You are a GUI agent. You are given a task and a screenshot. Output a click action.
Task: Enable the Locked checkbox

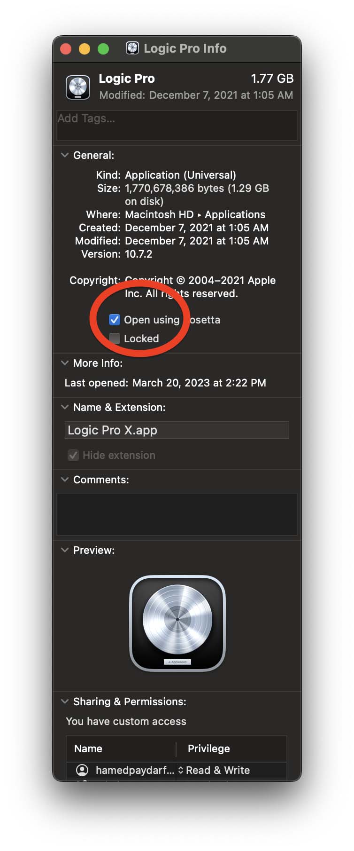[x=115, y=339]
